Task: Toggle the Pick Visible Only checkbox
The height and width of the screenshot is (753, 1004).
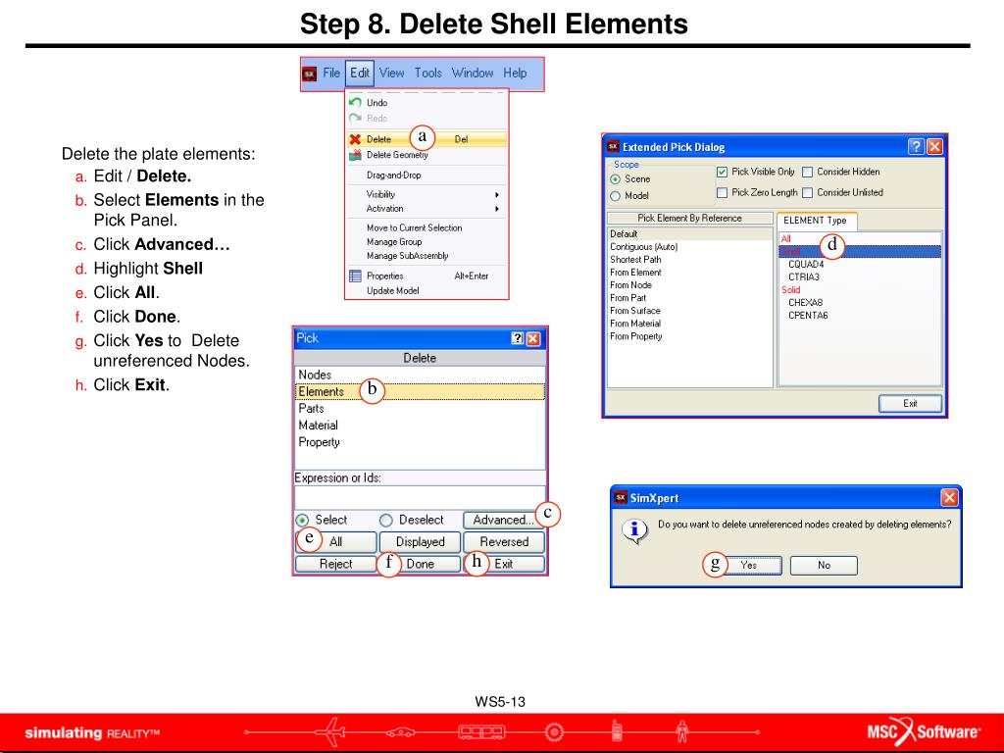Action: pos(723,172)
